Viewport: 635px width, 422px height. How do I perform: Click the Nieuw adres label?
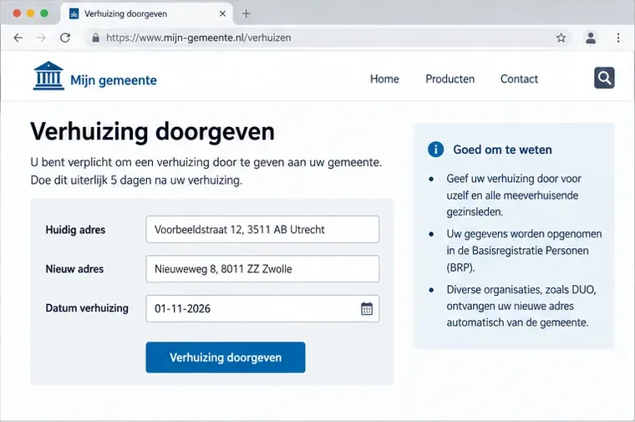click(74, 269)
